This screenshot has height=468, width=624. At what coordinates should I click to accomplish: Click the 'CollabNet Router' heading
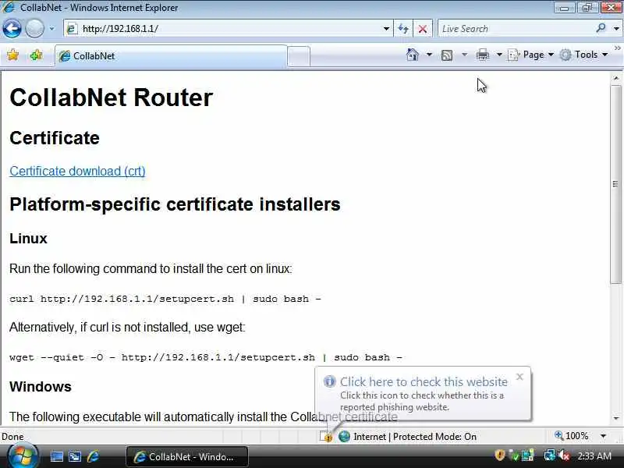[x=112, y=97]
